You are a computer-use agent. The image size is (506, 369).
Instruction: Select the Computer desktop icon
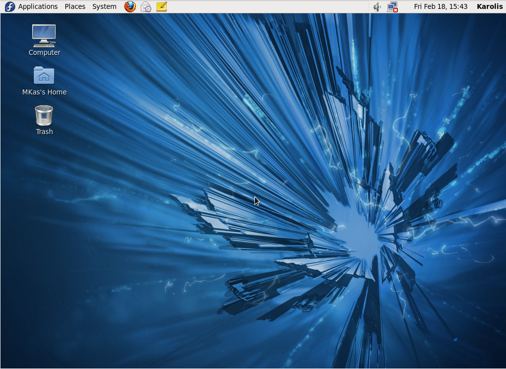point(44,36)
